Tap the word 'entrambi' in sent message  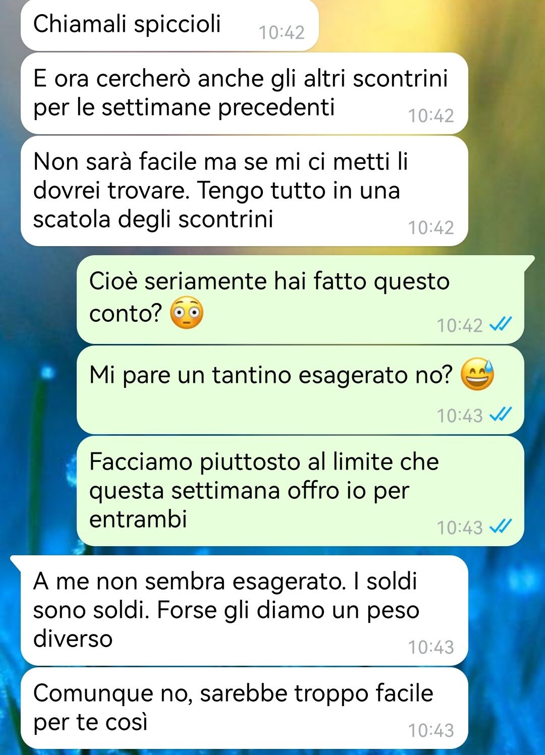pos(138,519)
